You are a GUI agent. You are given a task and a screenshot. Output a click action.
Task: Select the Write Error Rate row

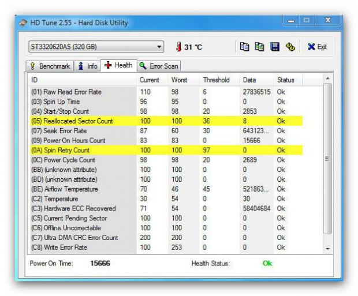[x=166, y=248]
